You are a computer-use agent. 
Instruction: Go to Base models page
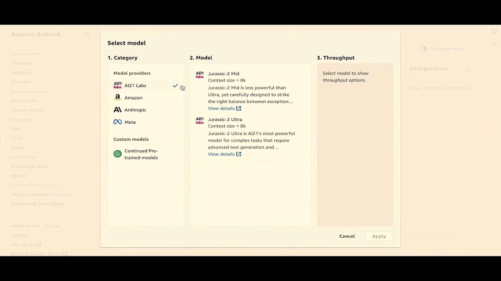click(25, 101)
